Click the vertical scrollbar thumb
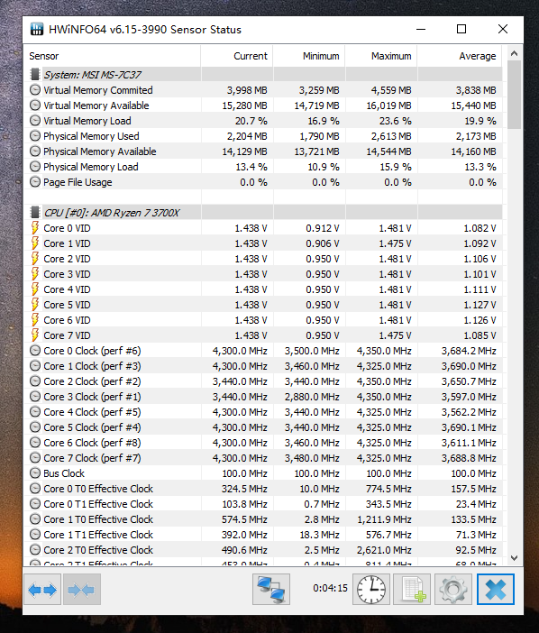539x633 pixels. coord(514,95)
